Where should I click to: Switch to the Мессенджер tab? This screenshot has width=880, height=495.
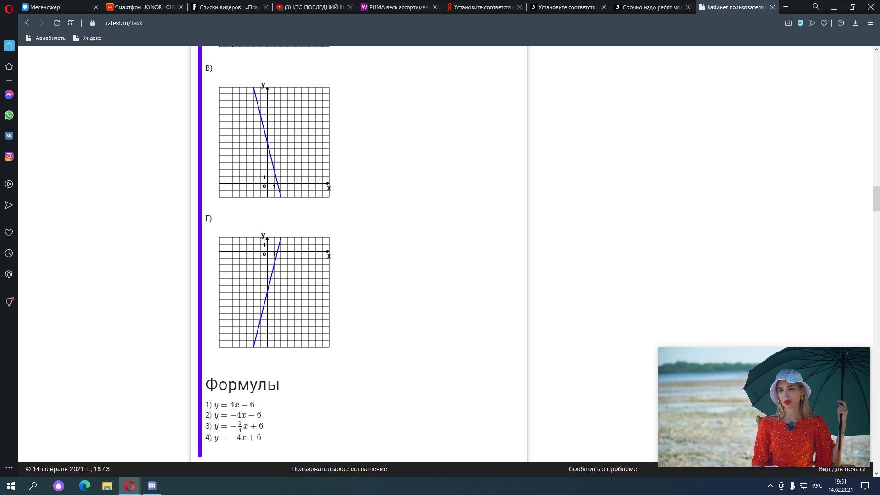60,7
